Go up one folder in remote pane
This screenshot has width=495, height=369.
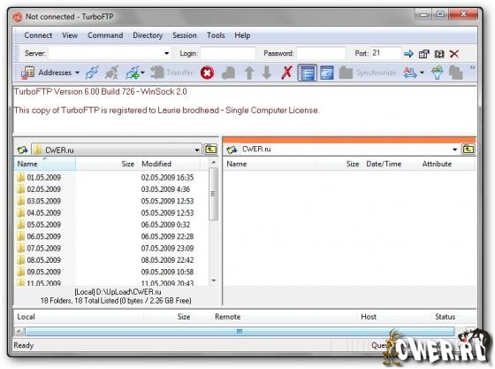(468, 149)
